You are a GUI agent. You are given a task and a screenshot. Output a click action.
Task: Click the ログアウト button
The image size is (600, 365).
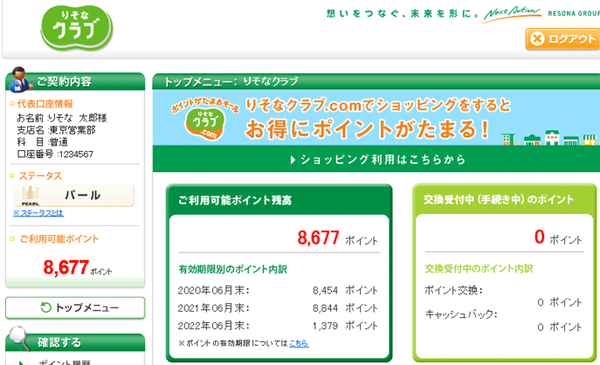click(x=563, y=38)
